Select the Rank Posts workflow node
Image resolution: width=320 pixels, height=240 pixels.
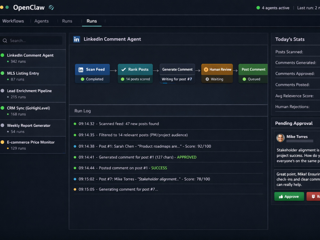pos(135,74)
